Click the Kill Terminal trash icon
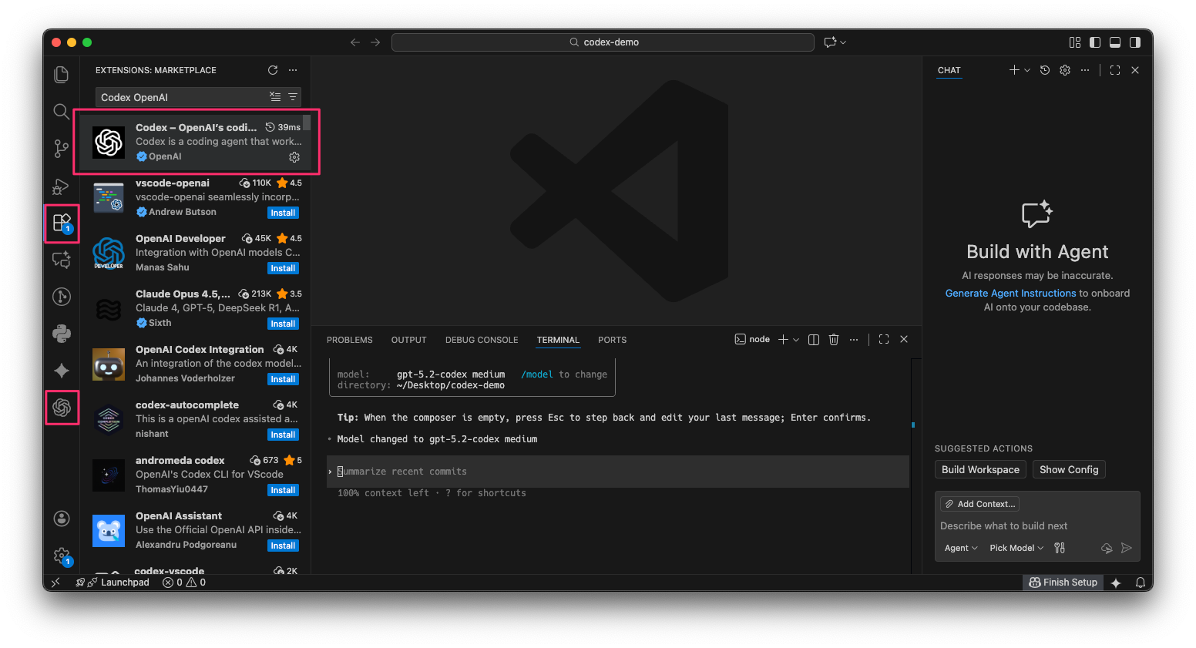This screenshot has width=1196, height=648. (x=834, y=340)
